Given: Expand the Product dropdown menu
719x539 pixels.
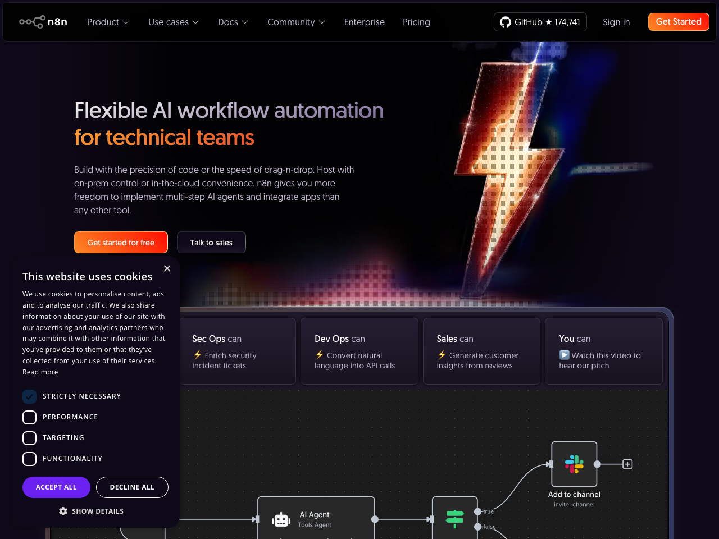Looking at the screenshot, I should [x=108, y=22].
